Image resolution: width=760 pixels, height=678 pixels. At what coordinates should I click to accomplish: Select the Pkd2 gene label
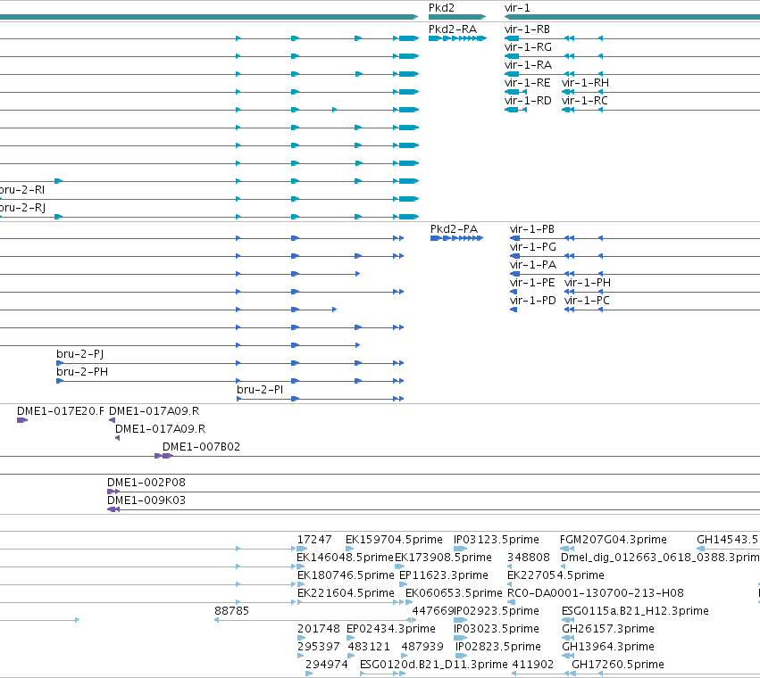(x=441, y=8)
